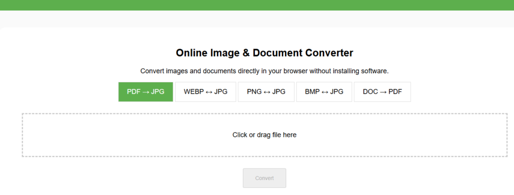The width and height of the screenshot is (514, 195).
Task: Select the DOC → PDF conversion tab
Action: (382, 92)
